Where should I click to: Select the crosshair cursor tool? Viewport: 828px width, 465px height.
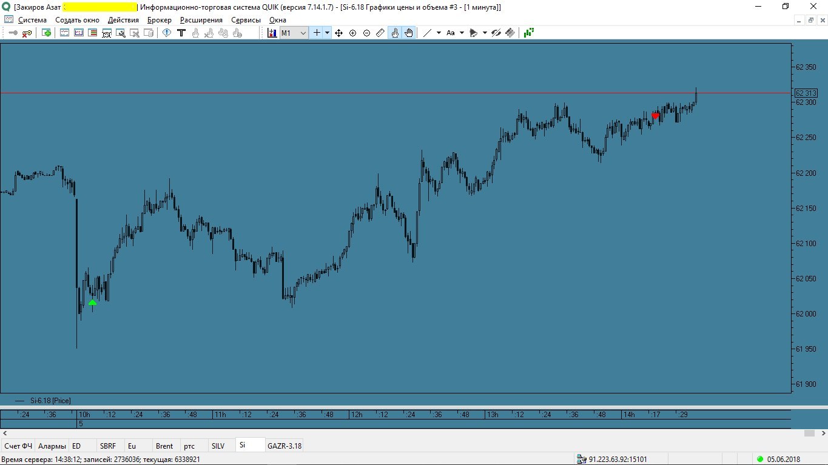tap(317, 33)
